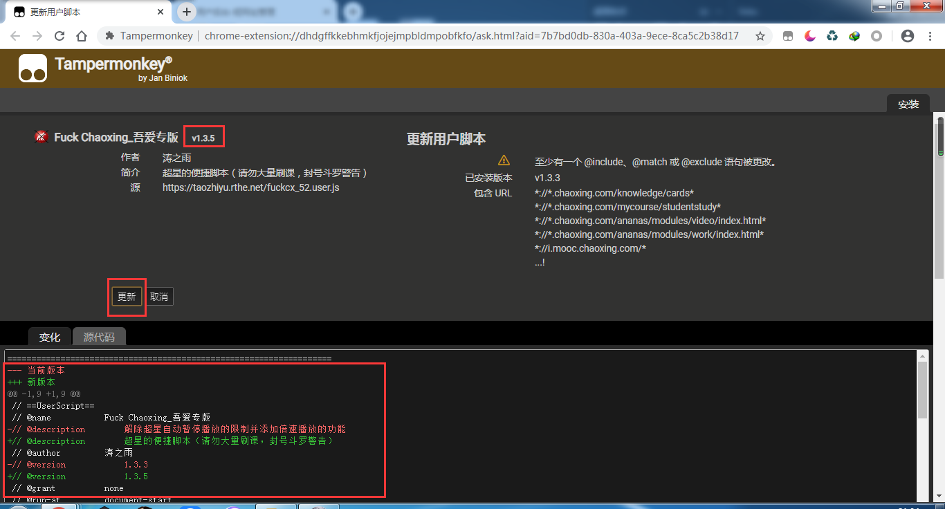Close the 更新用户脚本 tab

[160, 12]
